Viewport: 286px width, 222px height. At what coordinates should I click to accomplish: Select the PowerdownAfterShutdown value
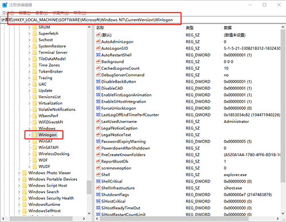click(125, 148)
